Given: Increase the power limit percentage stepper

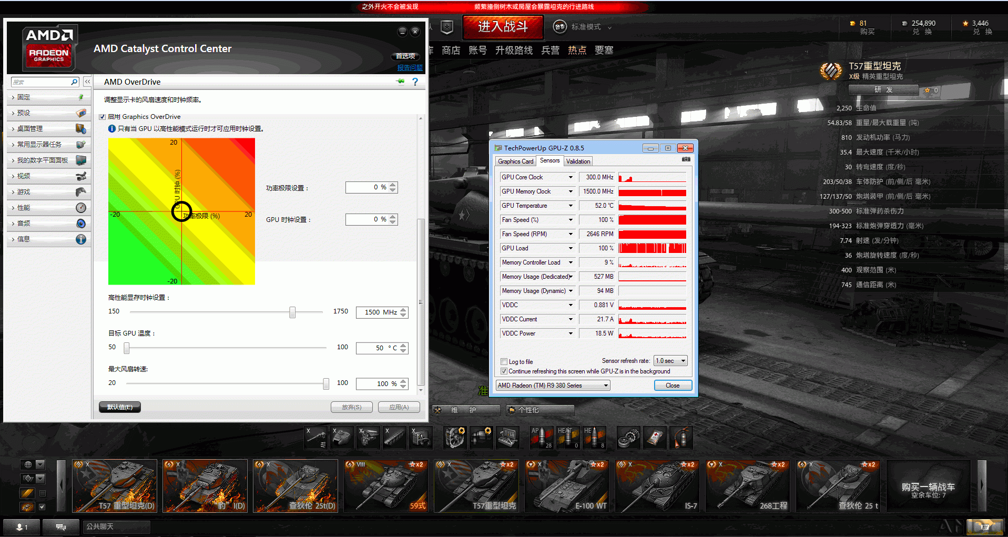Looking at the screenshot, I should (x=393, y=185).
